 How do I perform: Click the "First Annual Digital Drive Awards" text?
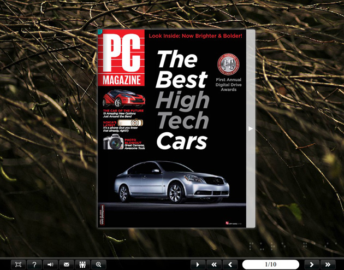[228, 85]
